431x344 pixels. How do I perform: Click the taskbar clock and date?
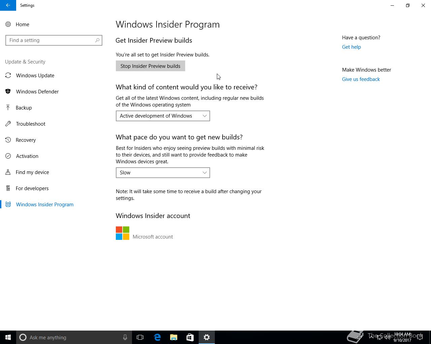click(x=402, y=337)
